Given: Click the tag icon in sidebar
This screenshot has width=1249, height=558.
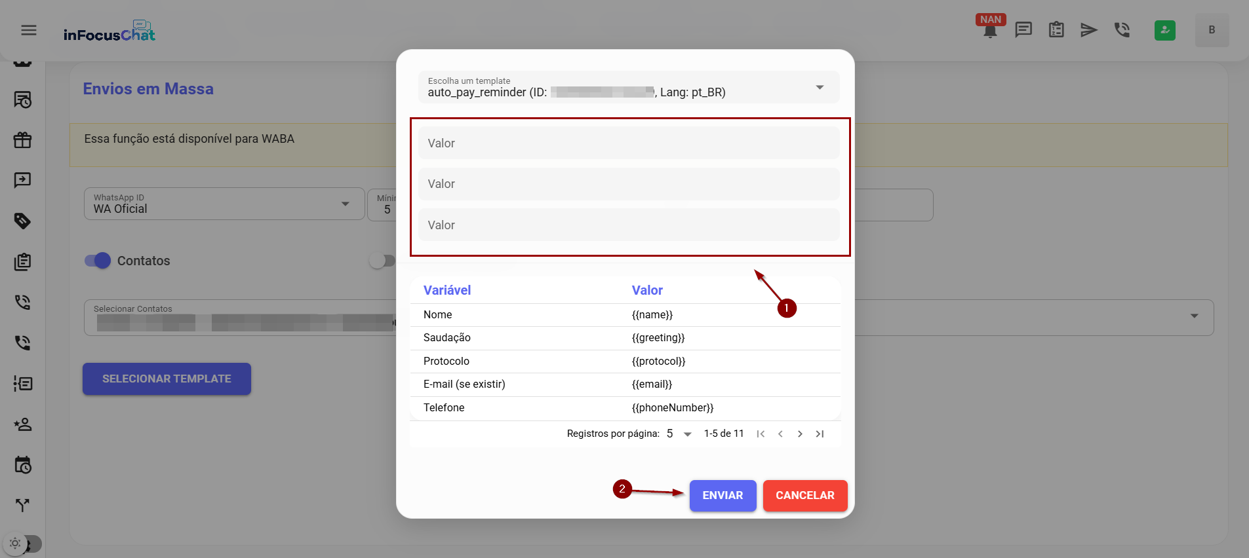Looking at the screenshot, I should pos(23,221).
